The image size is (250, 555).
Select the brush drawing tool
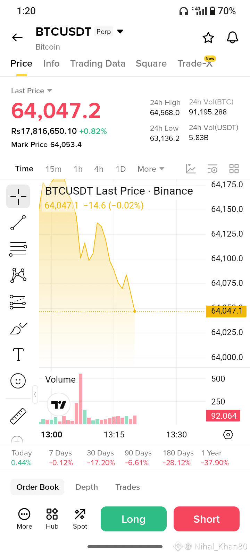[x=18, y=328]
